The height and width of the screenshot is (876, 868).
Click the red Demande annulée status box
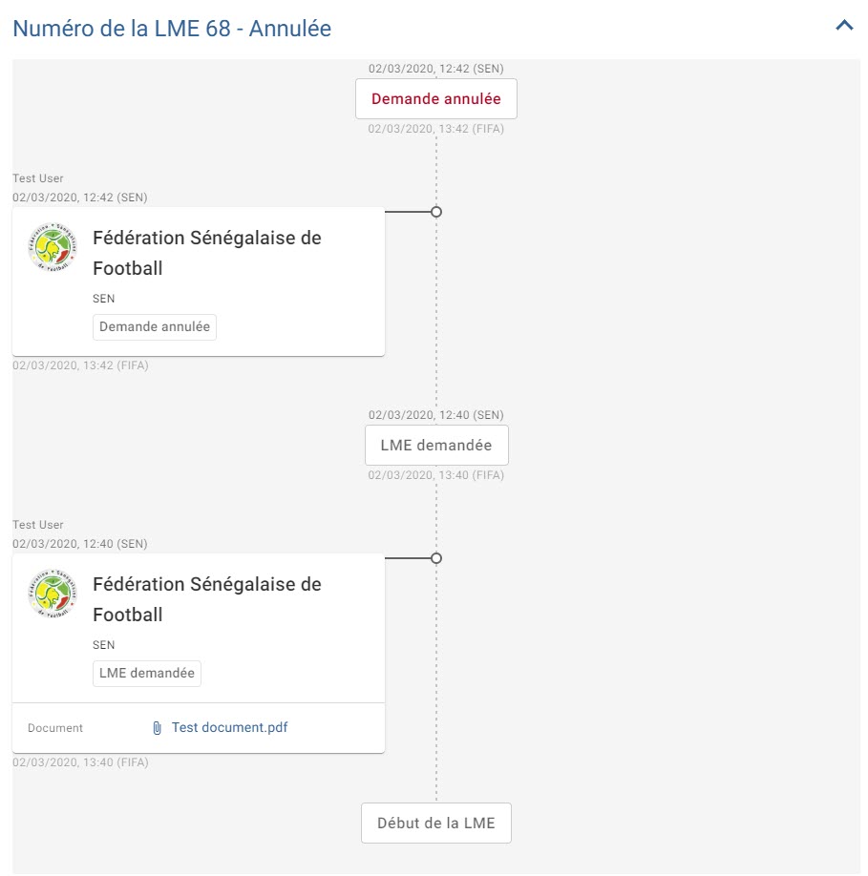tap(436, 99)
